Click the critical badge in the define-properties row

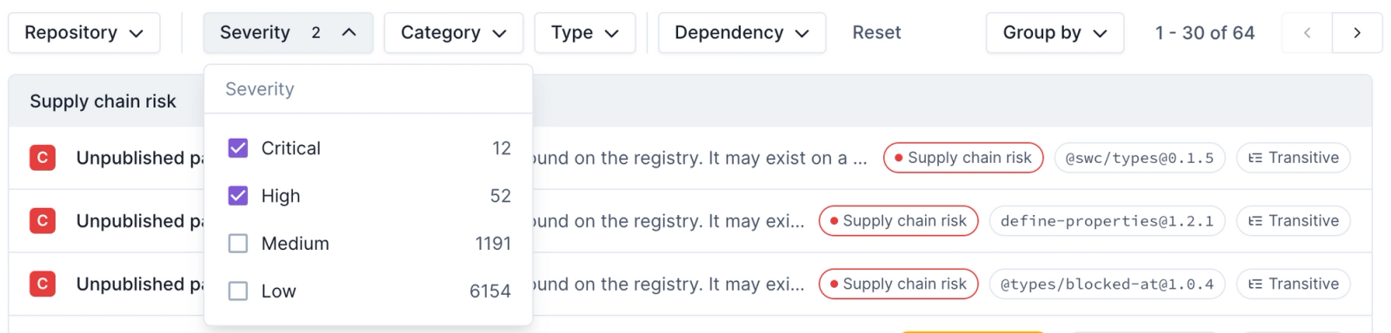click(43, 221)
